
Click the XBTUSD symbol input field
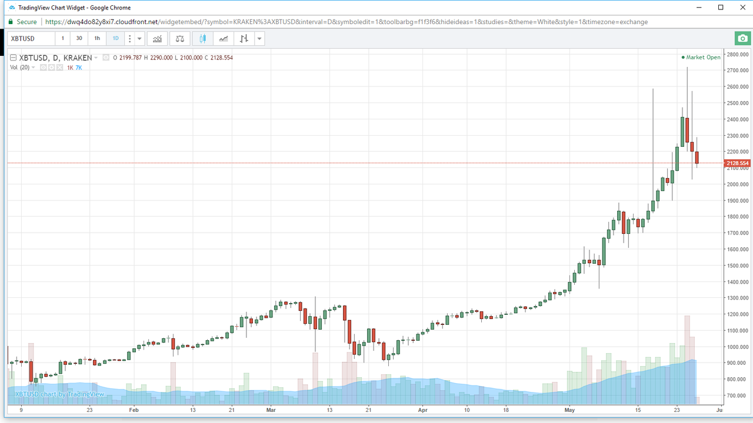[31, 39]
